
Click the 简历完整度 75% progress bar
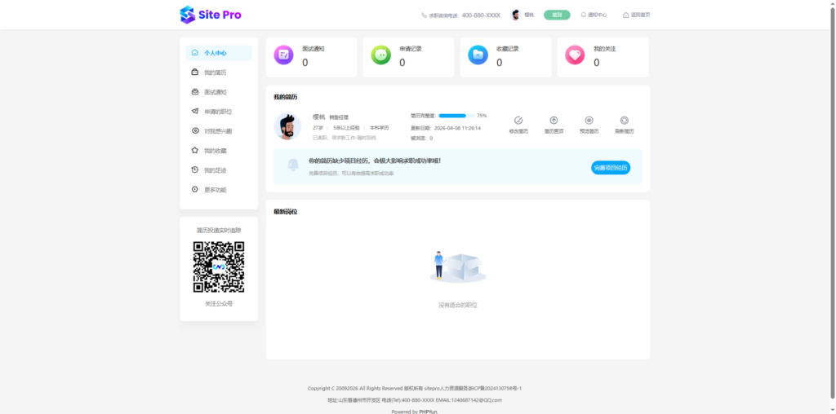tap(456, 116)
